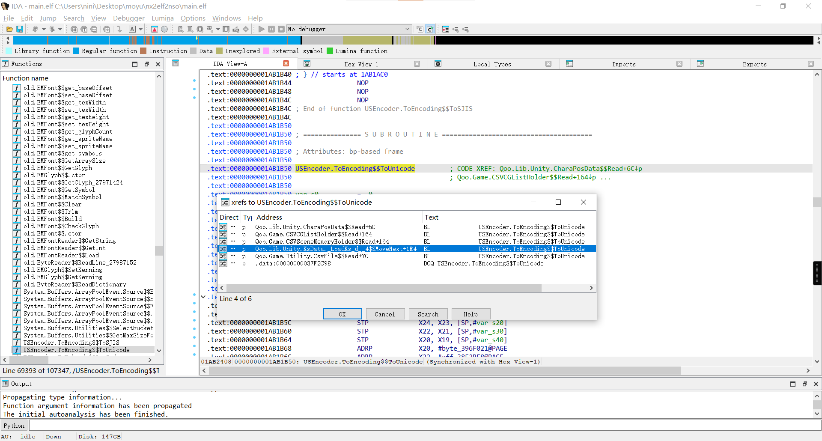The height and width of the screenshot is (441, 822).
Task: Click Cancel in the xrefs dialog
Action: (385, 314)
